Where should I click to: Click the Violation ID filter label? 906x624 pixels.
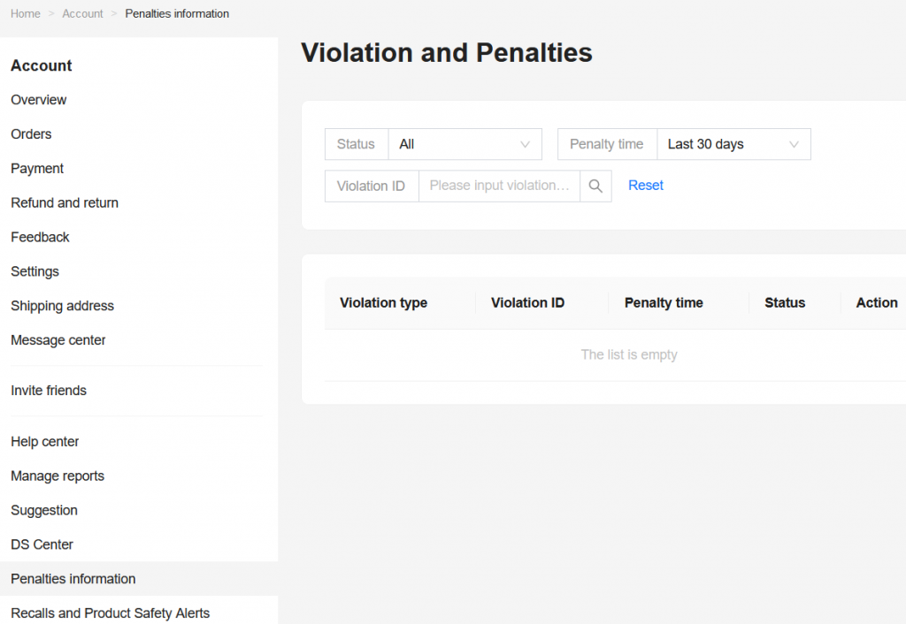pos(371,186)
